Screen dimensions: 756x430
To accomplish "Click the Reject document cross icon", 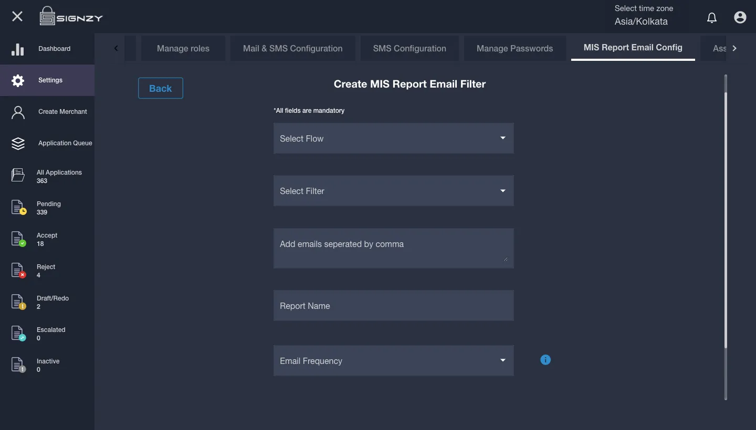I will point(18,270).
